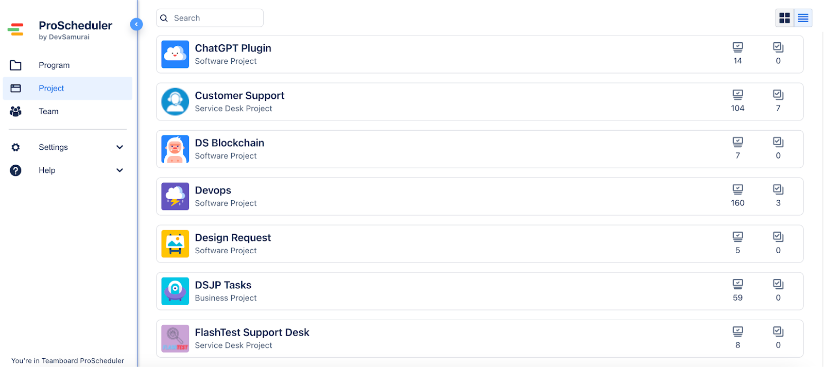Enable list view layout
This screenshot has width=824, height=367.
point(802,18)
